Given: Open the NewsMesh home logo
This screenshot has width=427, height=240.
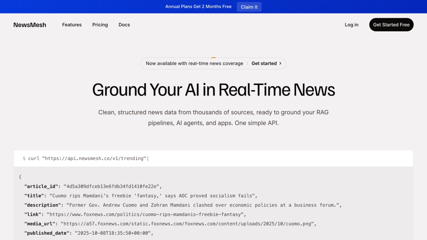Looking at the screenshot, I should 30,25.
